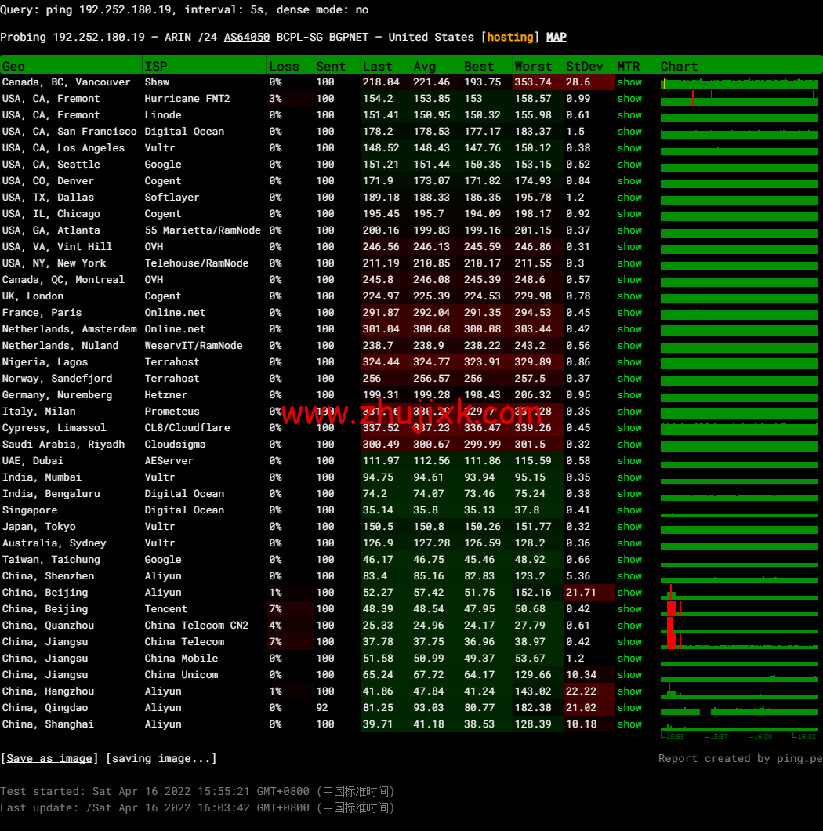Open the AS64050 link in the probing line
This screenshot has height=831, width=823.
tap(247, 37)
